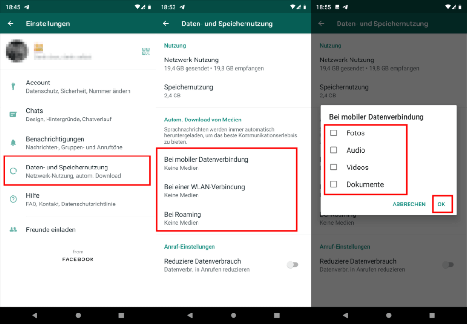This screenshot has height=325, width=467.
Task: Confirm dialog with OK button
Action: (x=441, y=204)
